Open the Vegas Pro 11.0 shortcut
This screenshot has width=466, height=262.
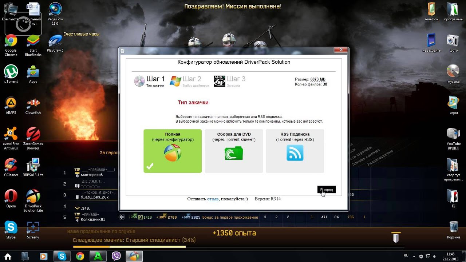click(x=55, y=14)
